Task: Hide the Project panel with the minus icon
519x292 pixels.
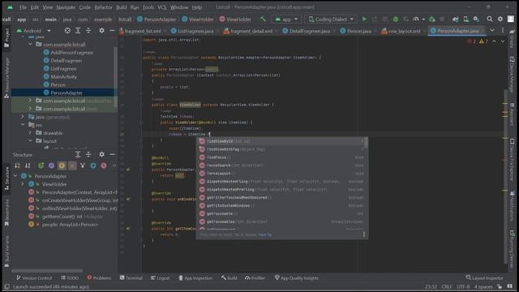Action: pos(112,31)
